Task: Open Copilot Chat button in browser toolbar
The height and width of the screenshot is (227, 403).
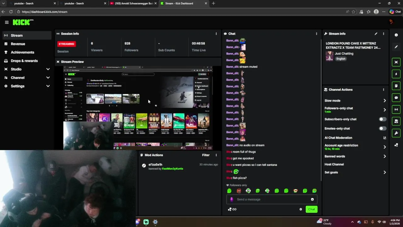Action: tap(395, 12)
